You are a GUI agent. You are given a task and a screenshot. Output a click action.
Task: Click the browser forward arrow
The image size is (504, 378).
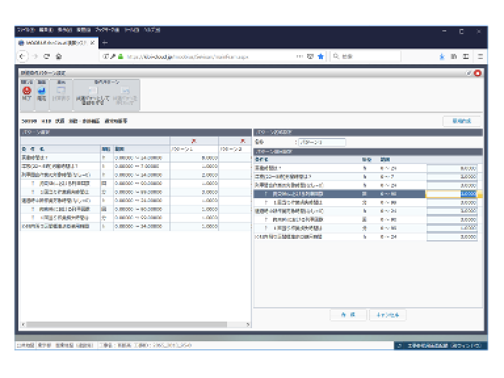pyautogui.click(x=35, y=56)
